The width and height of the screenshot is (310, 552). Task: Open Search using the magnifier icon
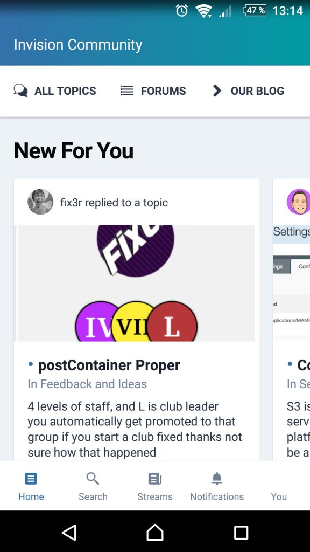93,479
